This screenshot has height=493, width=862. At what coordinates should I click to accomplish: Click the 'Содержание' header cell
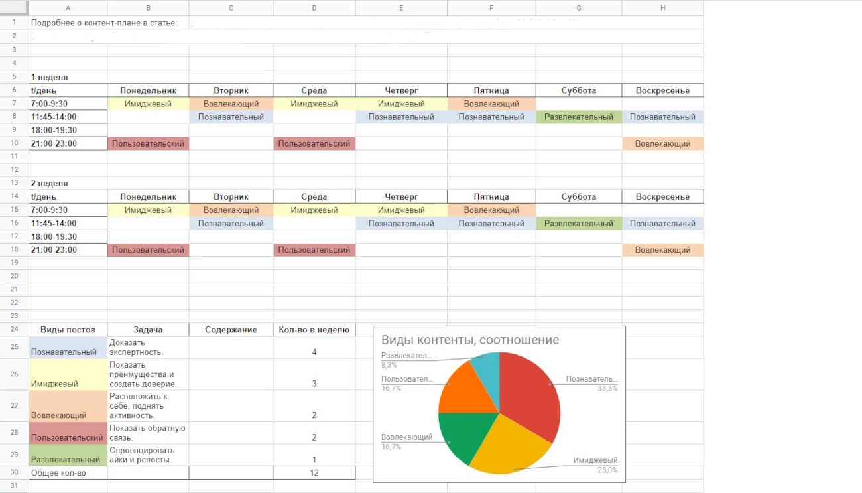pyautogui.click(x=231, y=330)
